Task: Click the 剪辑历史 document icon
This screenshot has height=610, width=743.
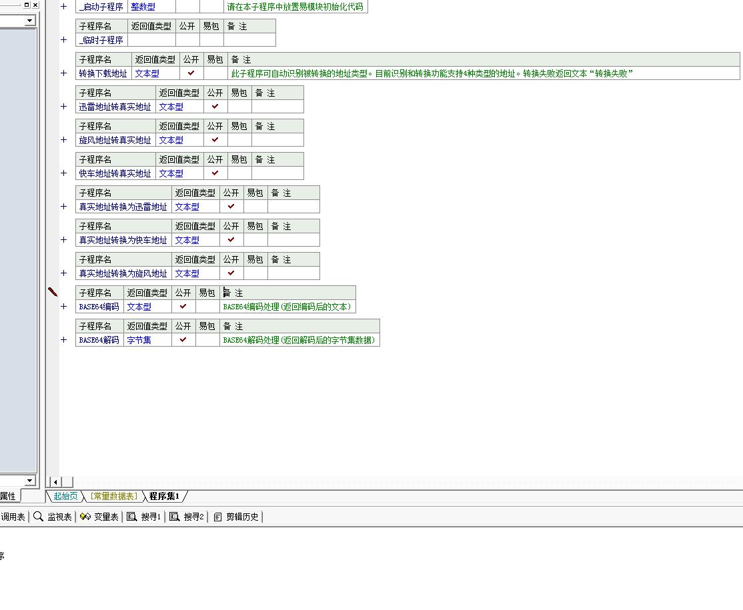Action: [217, 517]
